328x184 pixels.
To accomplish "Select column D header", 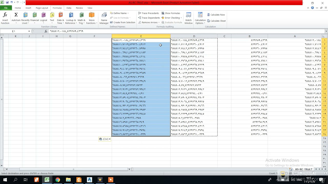I will click(x=194, y=36).
